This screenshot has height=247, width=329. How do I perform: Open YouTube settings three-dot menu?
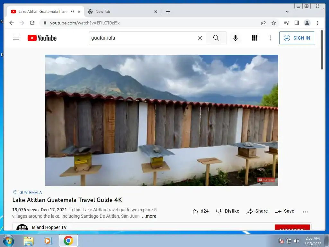(x=270, y=38)
